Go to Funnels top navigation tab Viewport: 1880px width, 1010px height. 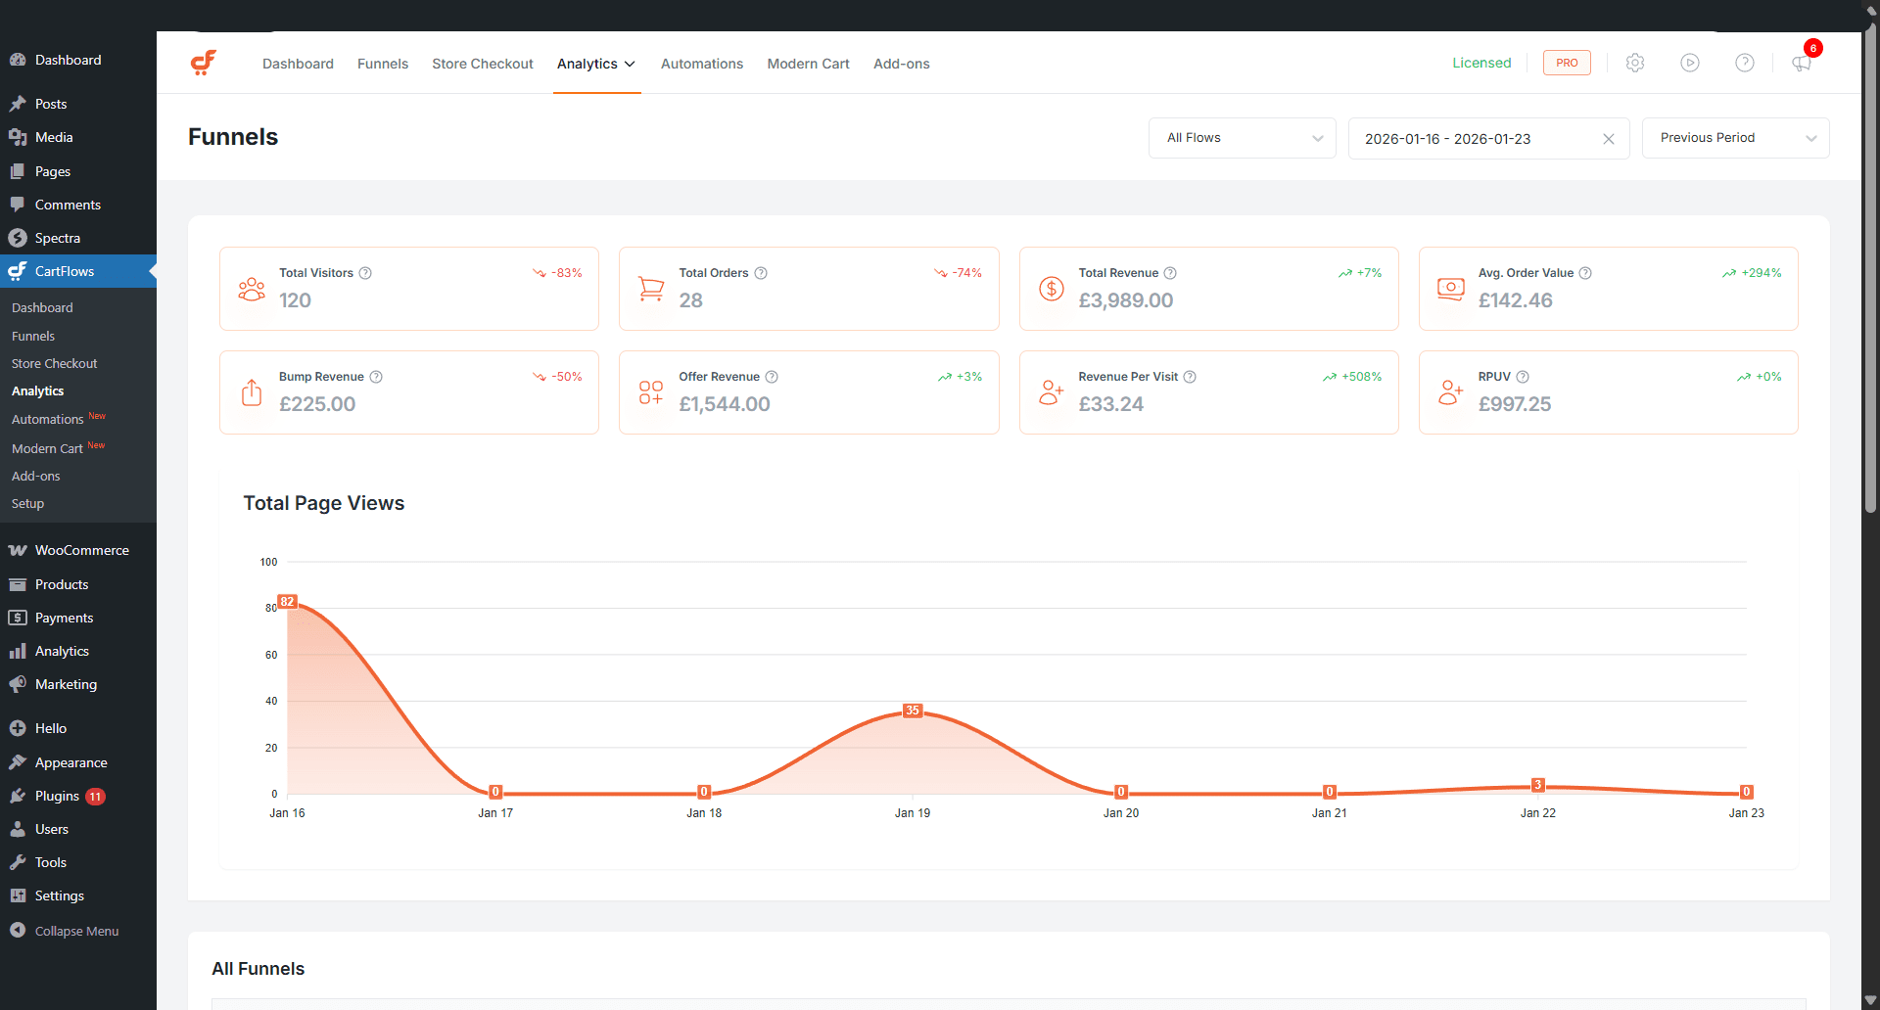[x=383, y=64]
